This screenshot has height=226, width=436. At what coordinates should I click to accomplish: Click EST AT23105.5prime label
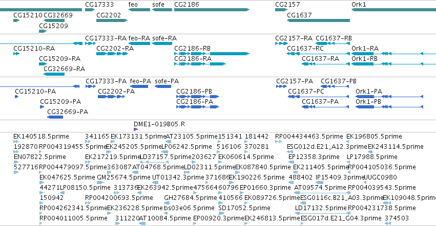(x=192, y=137)
